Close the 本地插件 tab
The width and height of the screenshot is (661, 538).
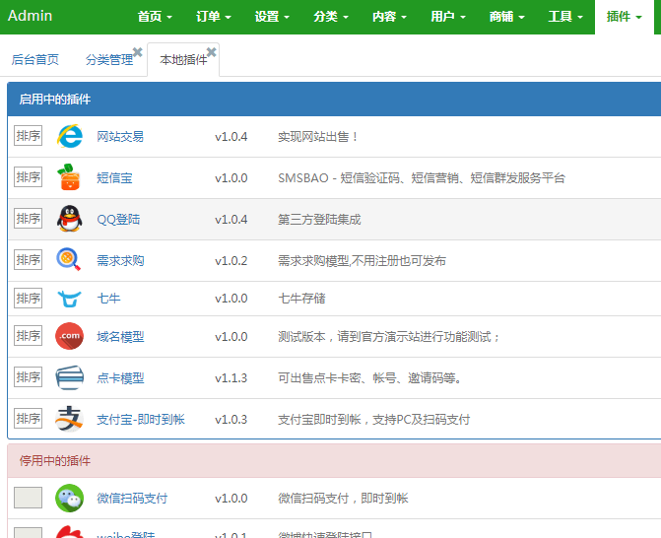point(212,52)
